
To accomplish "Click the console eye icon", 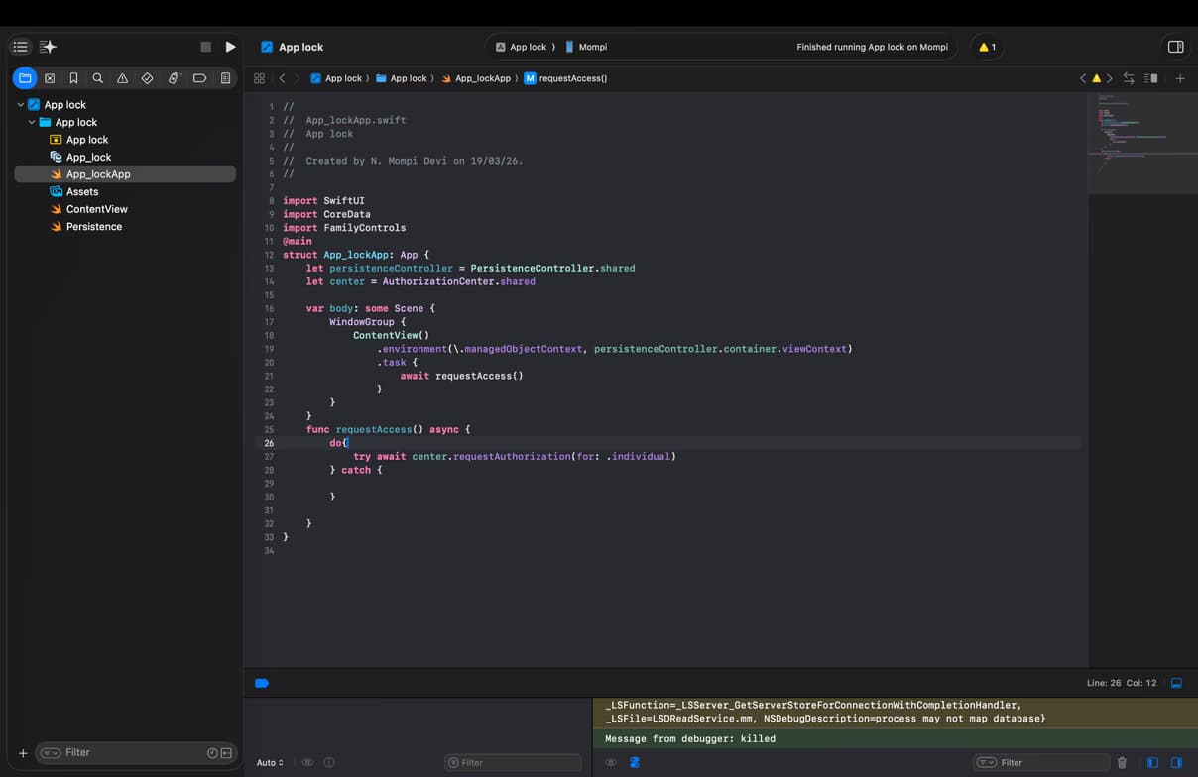I will coord(611,762).
